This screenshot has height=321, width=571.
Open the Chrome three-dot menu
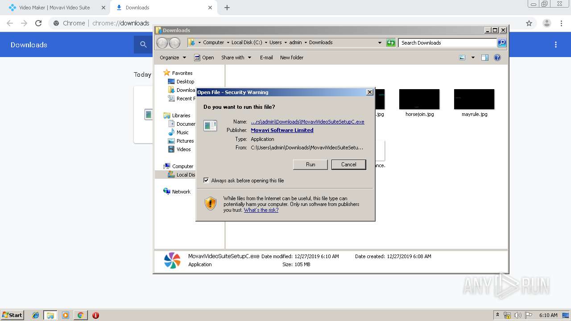[x=561, y=23]
